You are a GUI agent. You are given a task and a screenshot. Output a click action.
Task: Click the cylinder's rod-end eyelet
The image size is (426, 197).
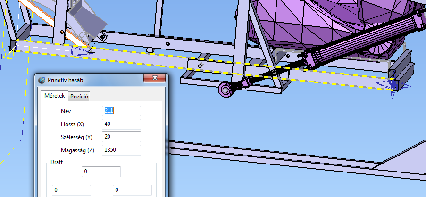tap(226, 88)
